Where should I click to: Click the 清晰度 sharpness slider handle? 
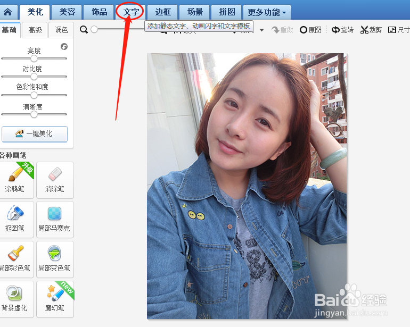pyautogui.click(x=34, y=114)
